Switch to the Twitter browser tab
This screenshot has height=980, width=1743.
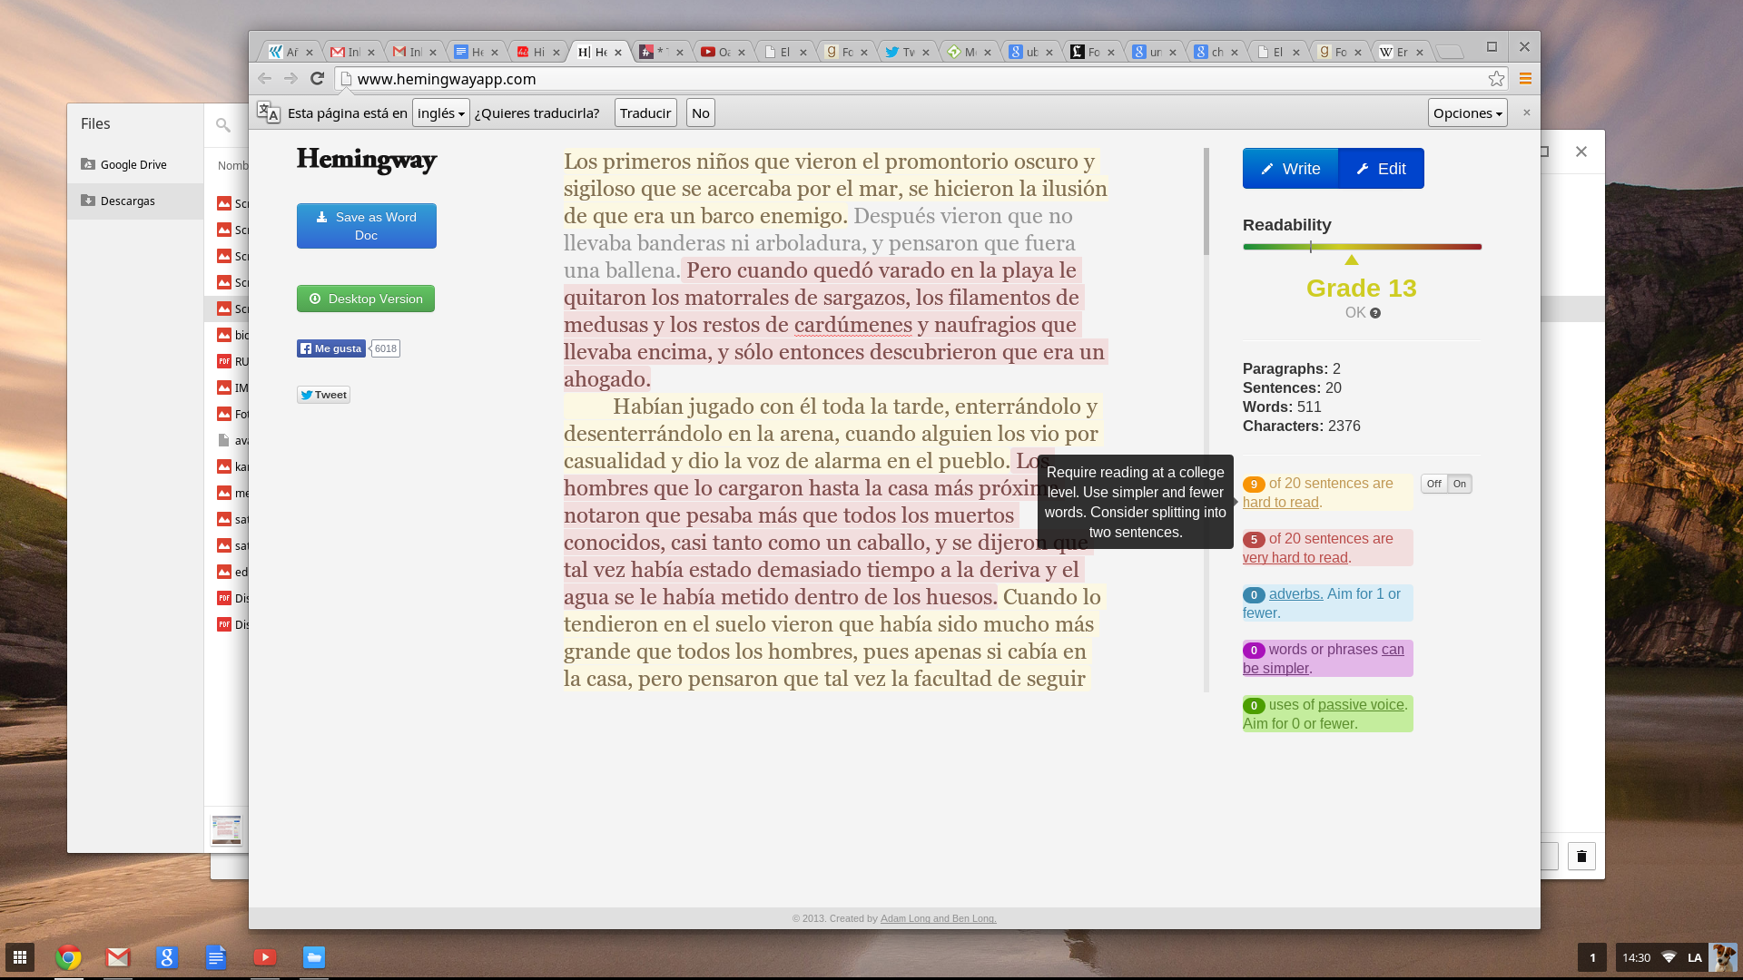[x=908, y=52]
